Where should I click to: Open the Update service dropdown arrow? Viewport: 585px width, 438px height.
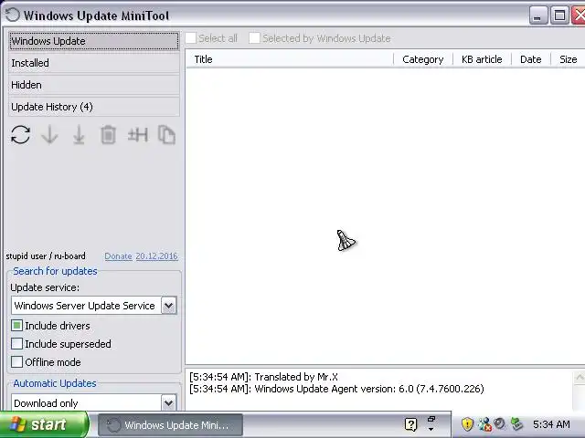point(168,306)
